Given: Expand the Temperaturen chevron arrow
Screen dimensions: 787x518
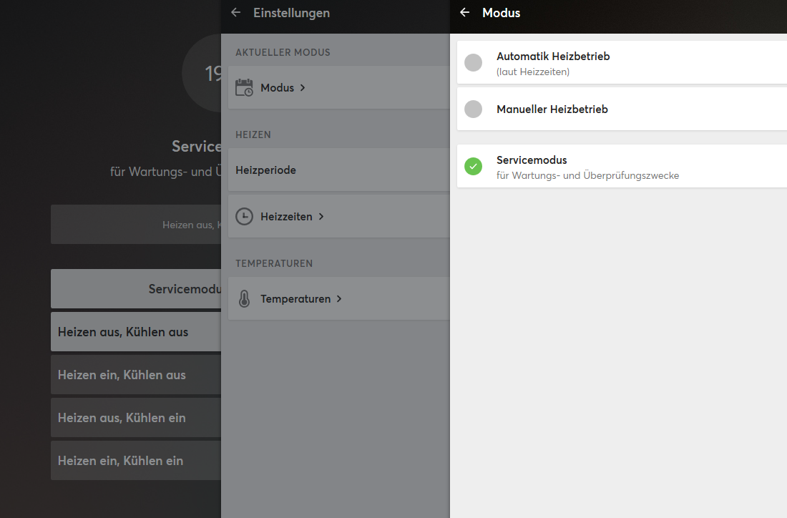Looking at the screenshot, I should pyautogui.click(x=339, y=299).
